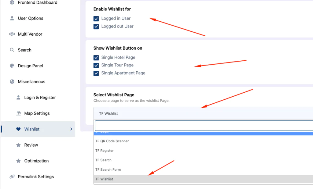This screenshot has height=189, width=313.
Task: Select the Miscellaneous menu item
Action: [x=31, y=82]
